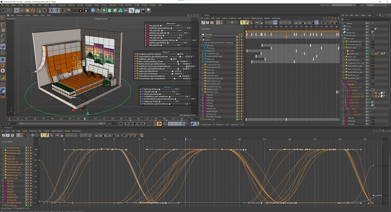The height and width of the screenshot is (212, 391).
Task: Click the purple Deformer icon in toolbar
Action: coord(126,10)
